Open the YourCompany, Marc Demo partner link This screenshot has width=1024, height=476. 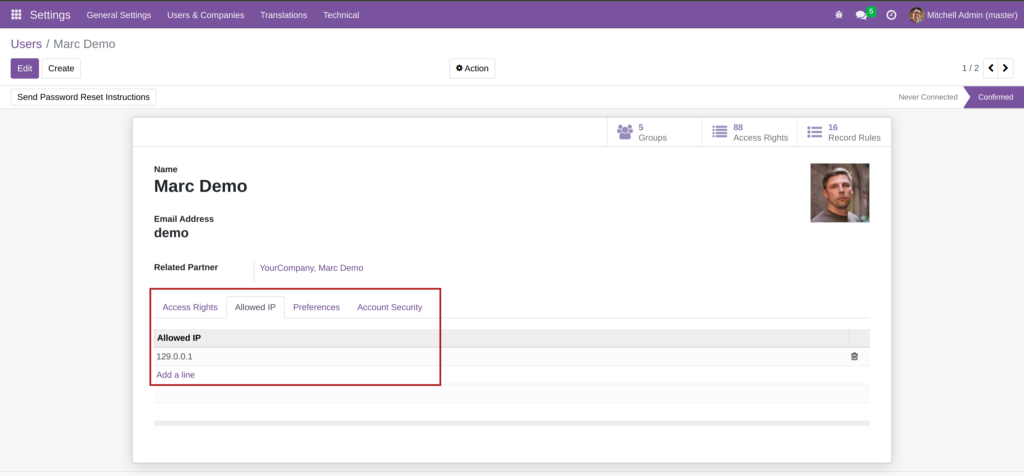coord(311,268)
